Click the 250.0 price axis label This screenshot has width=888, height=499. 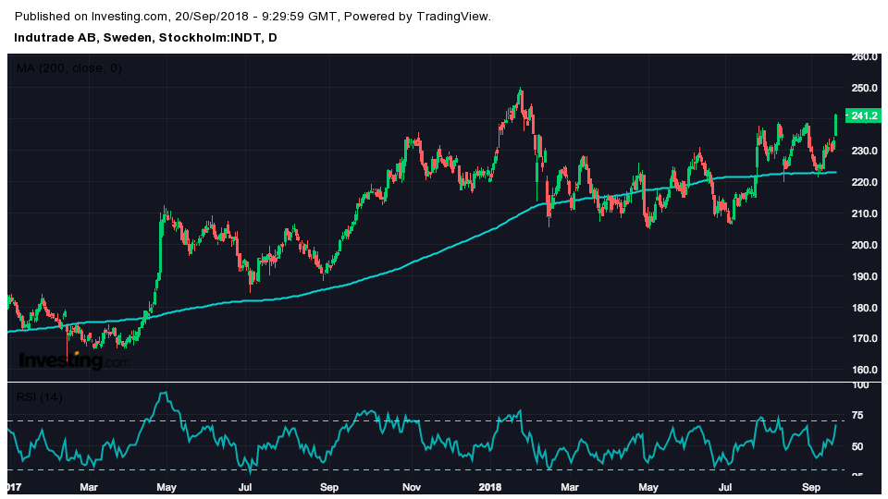coord(864,89)
